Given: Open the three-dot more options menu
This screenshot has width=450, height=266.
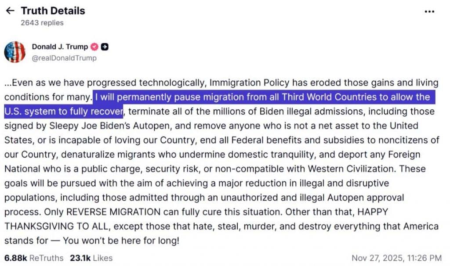Looking at the screenshot, I should click(x=429, y=11).
